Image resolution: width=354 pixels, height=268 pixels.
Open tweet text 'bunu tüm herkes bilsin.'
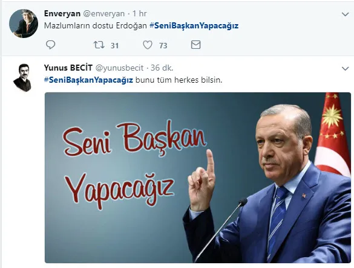tap(179, 80)
